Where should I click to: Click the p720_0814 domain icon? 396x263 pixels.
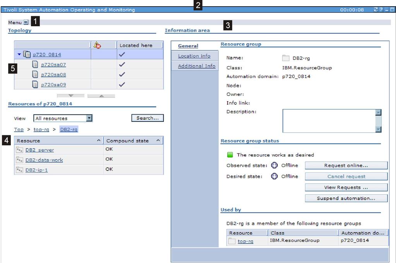pos(27,54)
